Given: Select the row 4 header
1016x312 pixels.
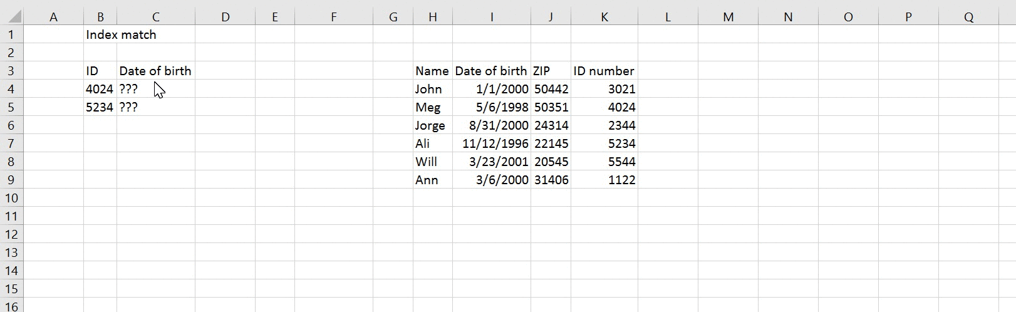Looking at the screenshot, I should coord(12,89).
